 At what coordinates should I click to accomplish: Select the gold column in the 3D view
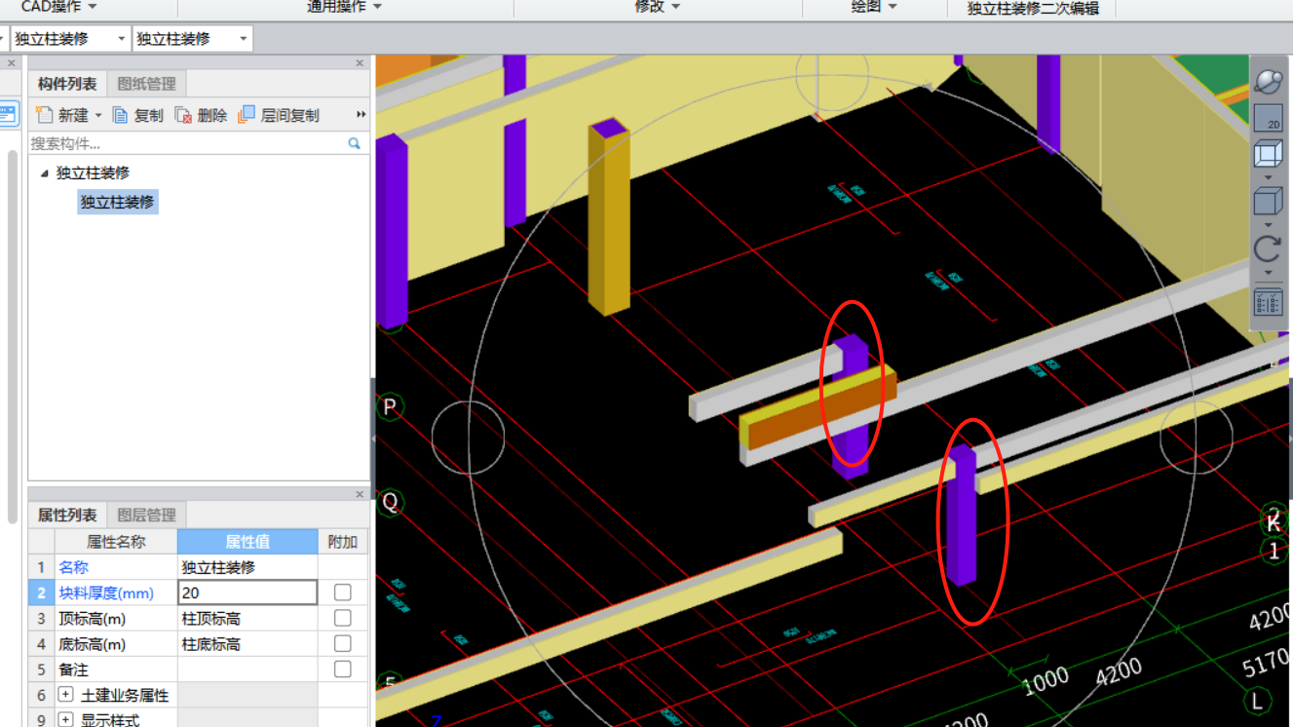coord(609,216)
